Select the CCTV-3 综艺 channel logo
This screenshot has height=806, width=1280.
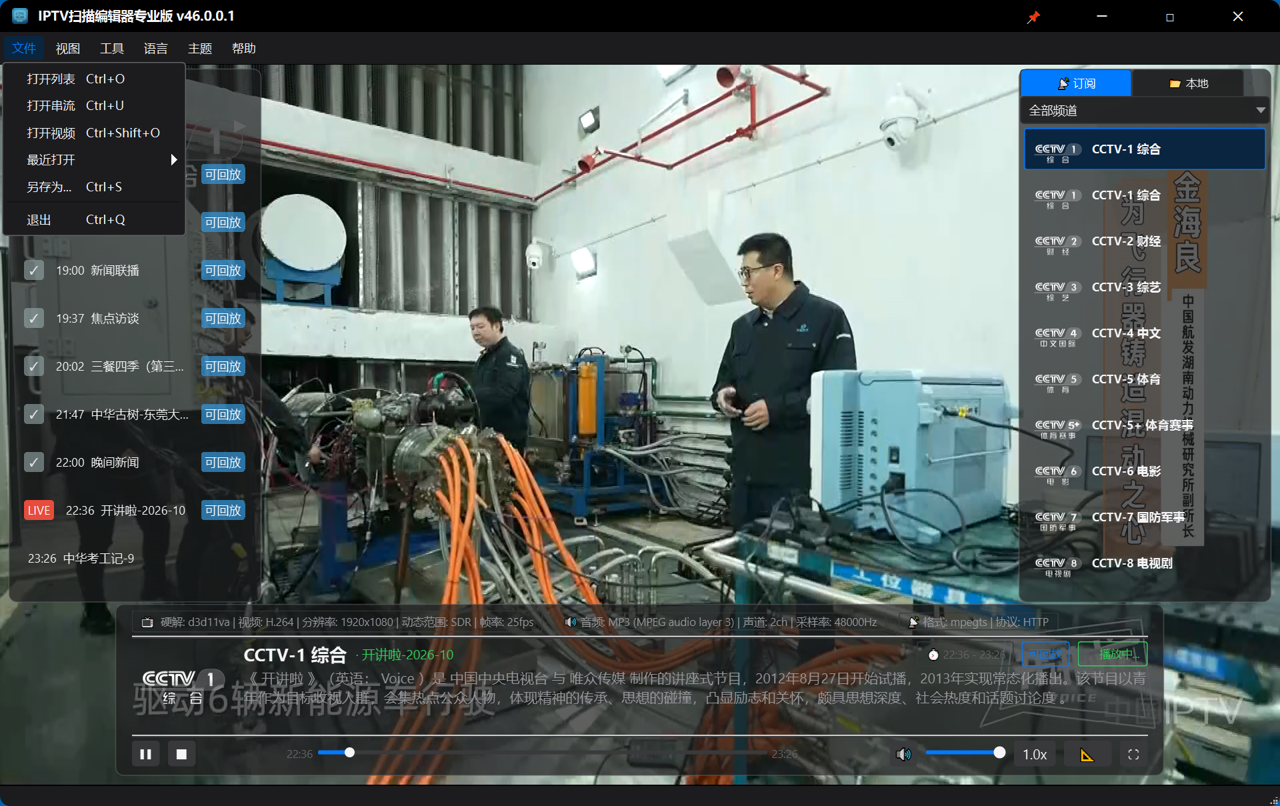point(1057,291)
